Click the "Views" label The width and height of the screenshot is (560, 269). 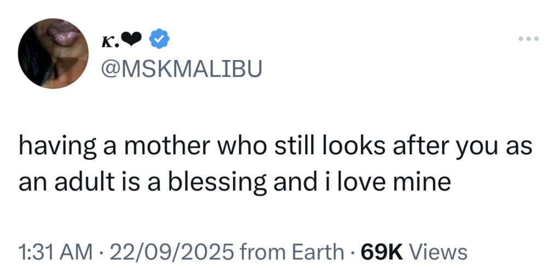438,252
